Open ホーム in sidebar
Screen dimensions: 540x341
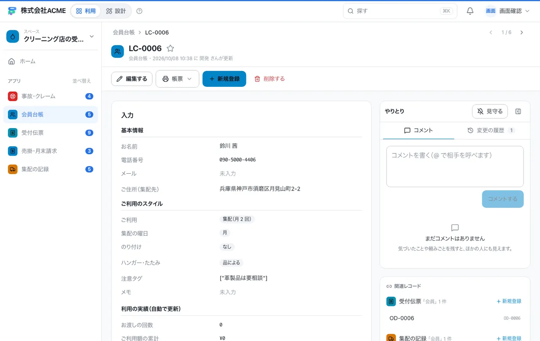pyautogui.click(x=51, y=61)
